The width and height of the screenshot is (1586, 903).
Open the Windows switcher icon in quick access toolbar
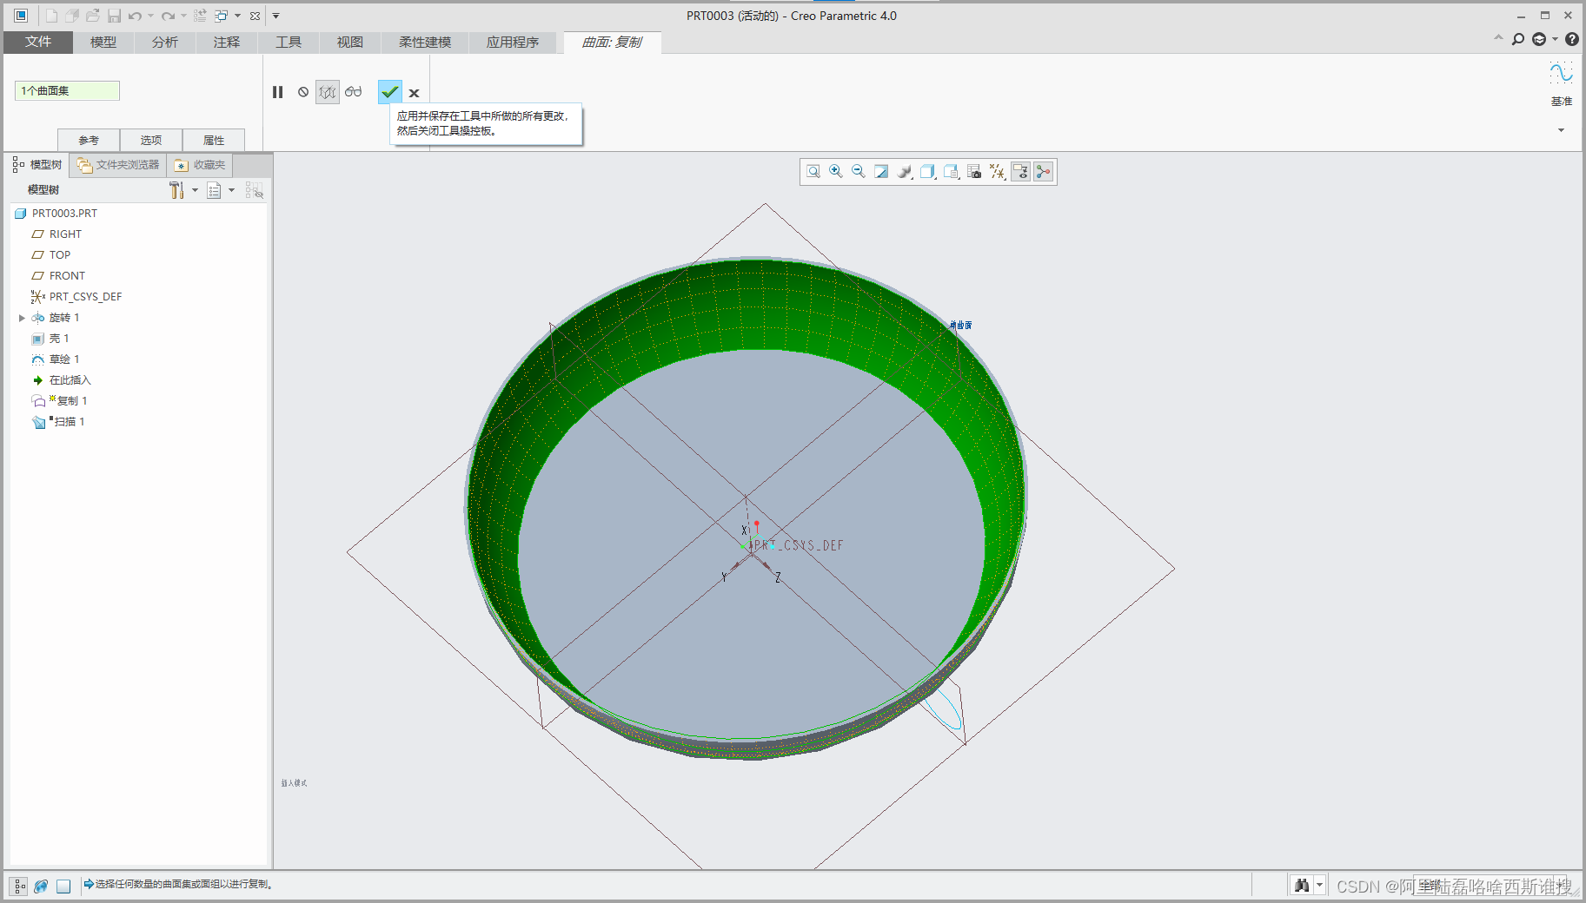point(222,16)
